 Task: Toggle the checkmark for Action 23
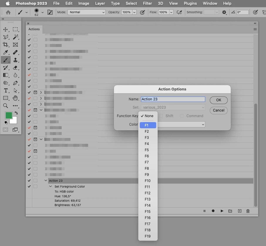point(29,181)
